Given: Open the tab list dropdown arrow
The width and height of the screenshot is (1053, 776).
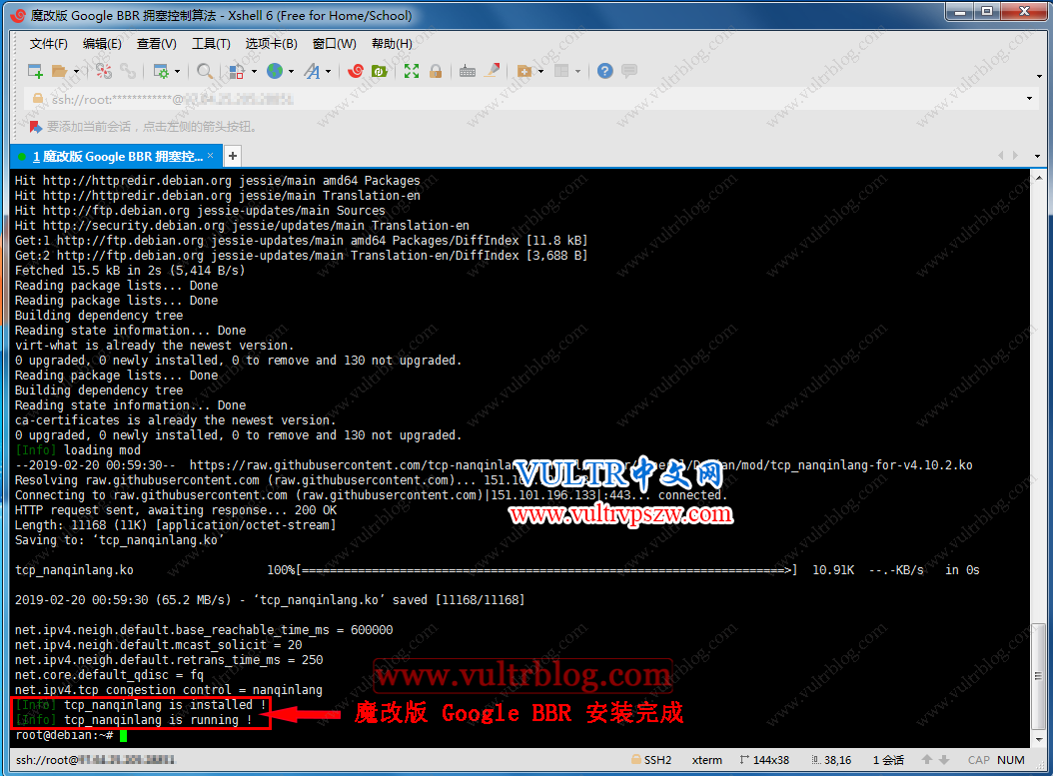Looking at the screenshot, I should click(x=1038, y=157).
